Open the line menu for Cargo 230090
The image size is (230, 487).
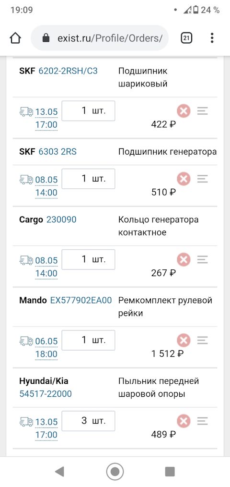pos(202,260)
